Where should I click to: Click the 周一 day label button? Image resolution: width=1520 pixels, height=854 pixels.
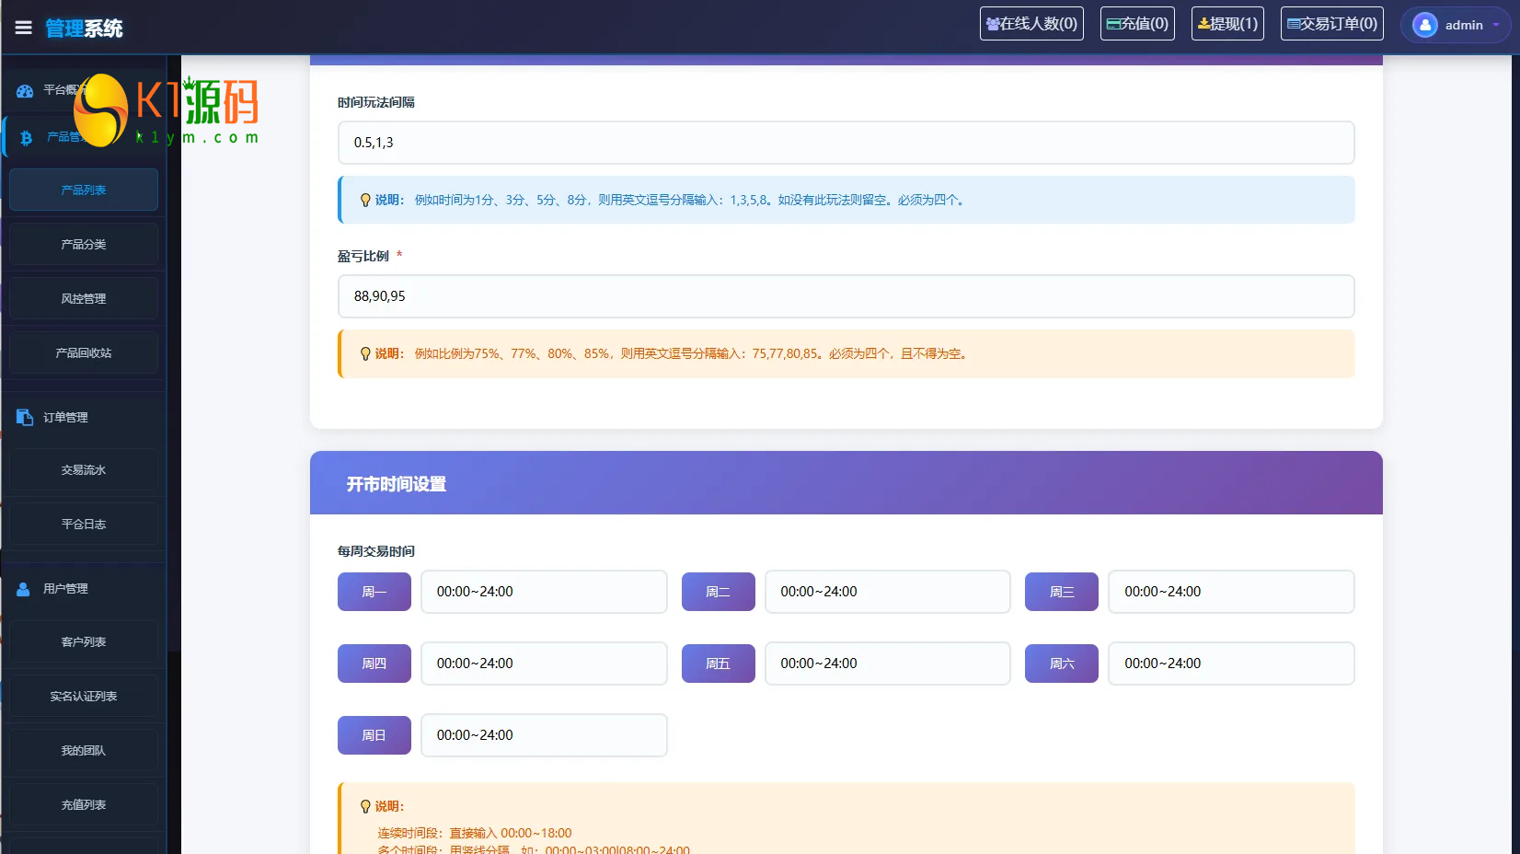coord(374,592)
